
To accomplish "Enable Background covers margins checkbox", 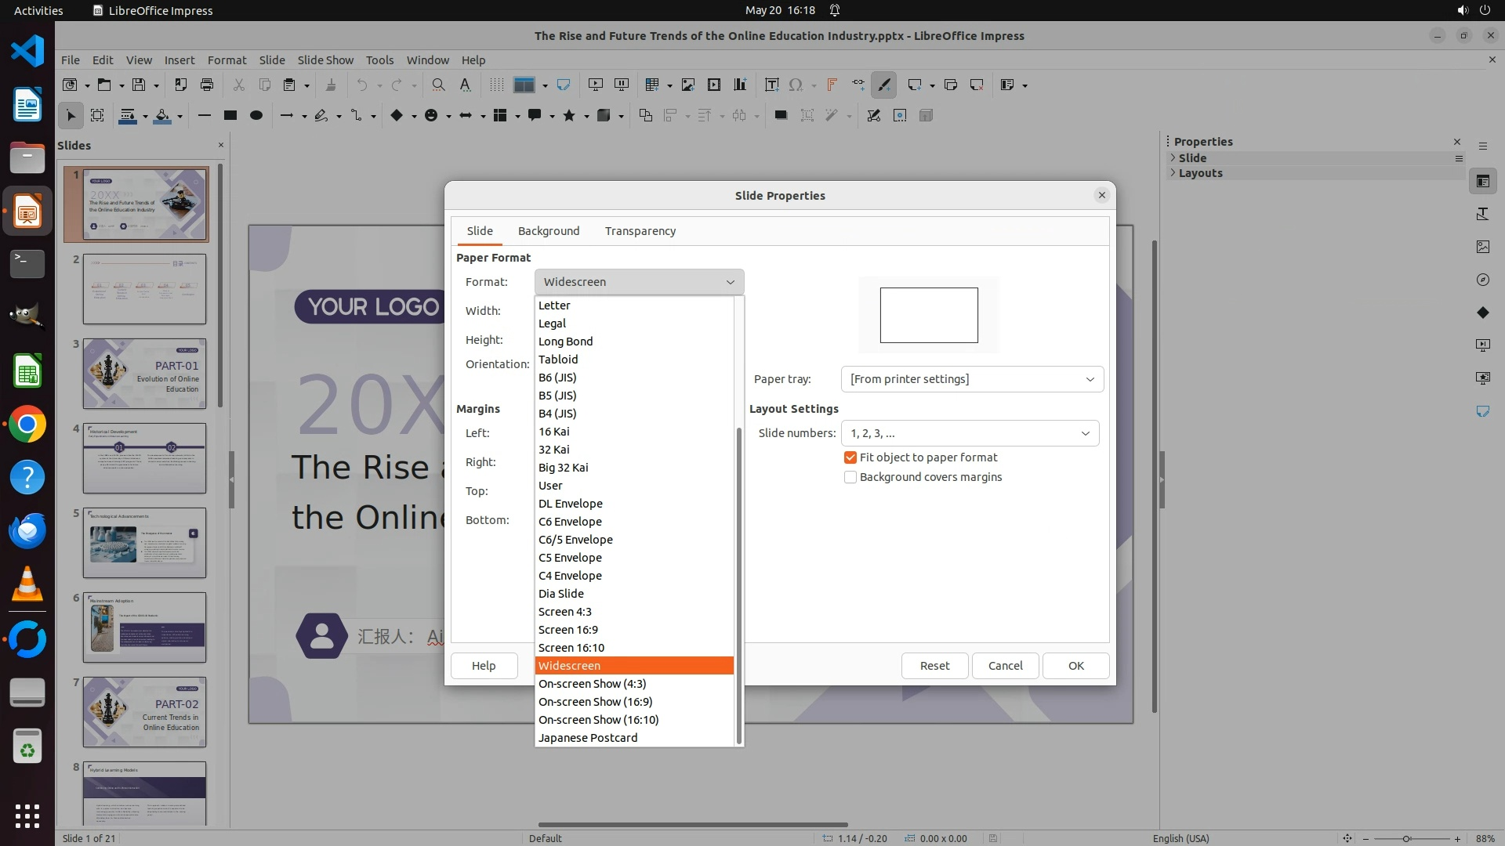I will pyautogui.click(x=850, y=477).
